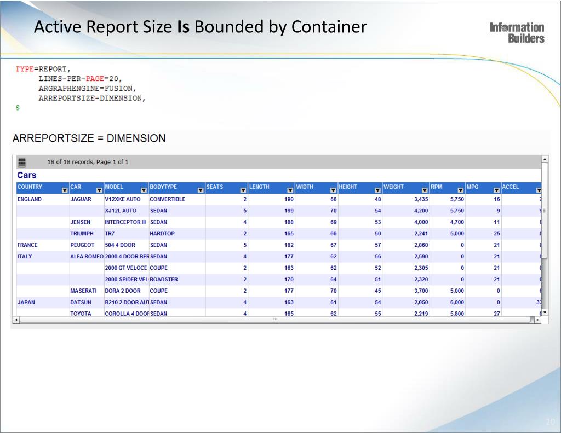Click the vertical scrollbar down arrow
The height and width of the screenshot is (433, 561).
(x=545, y=313)
